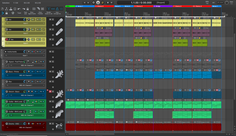Toggle auto-crossfade icon in toolbar
Image resolution: width=236 pixels, height=136 pixels.
(49, 9)
